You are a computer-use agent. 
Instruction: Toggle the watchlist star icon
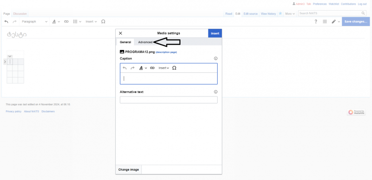(280, 13)
